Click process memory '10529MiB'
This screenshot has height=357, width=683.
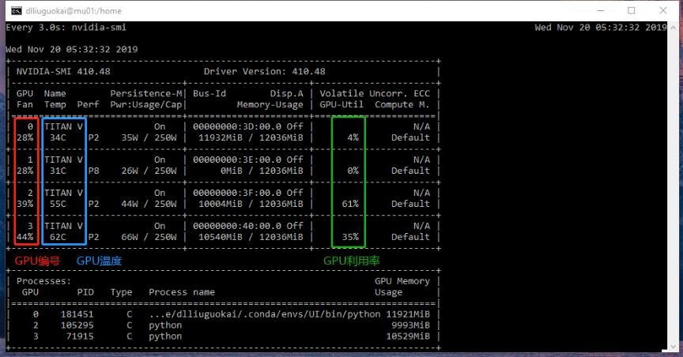(x=408, y=336)
